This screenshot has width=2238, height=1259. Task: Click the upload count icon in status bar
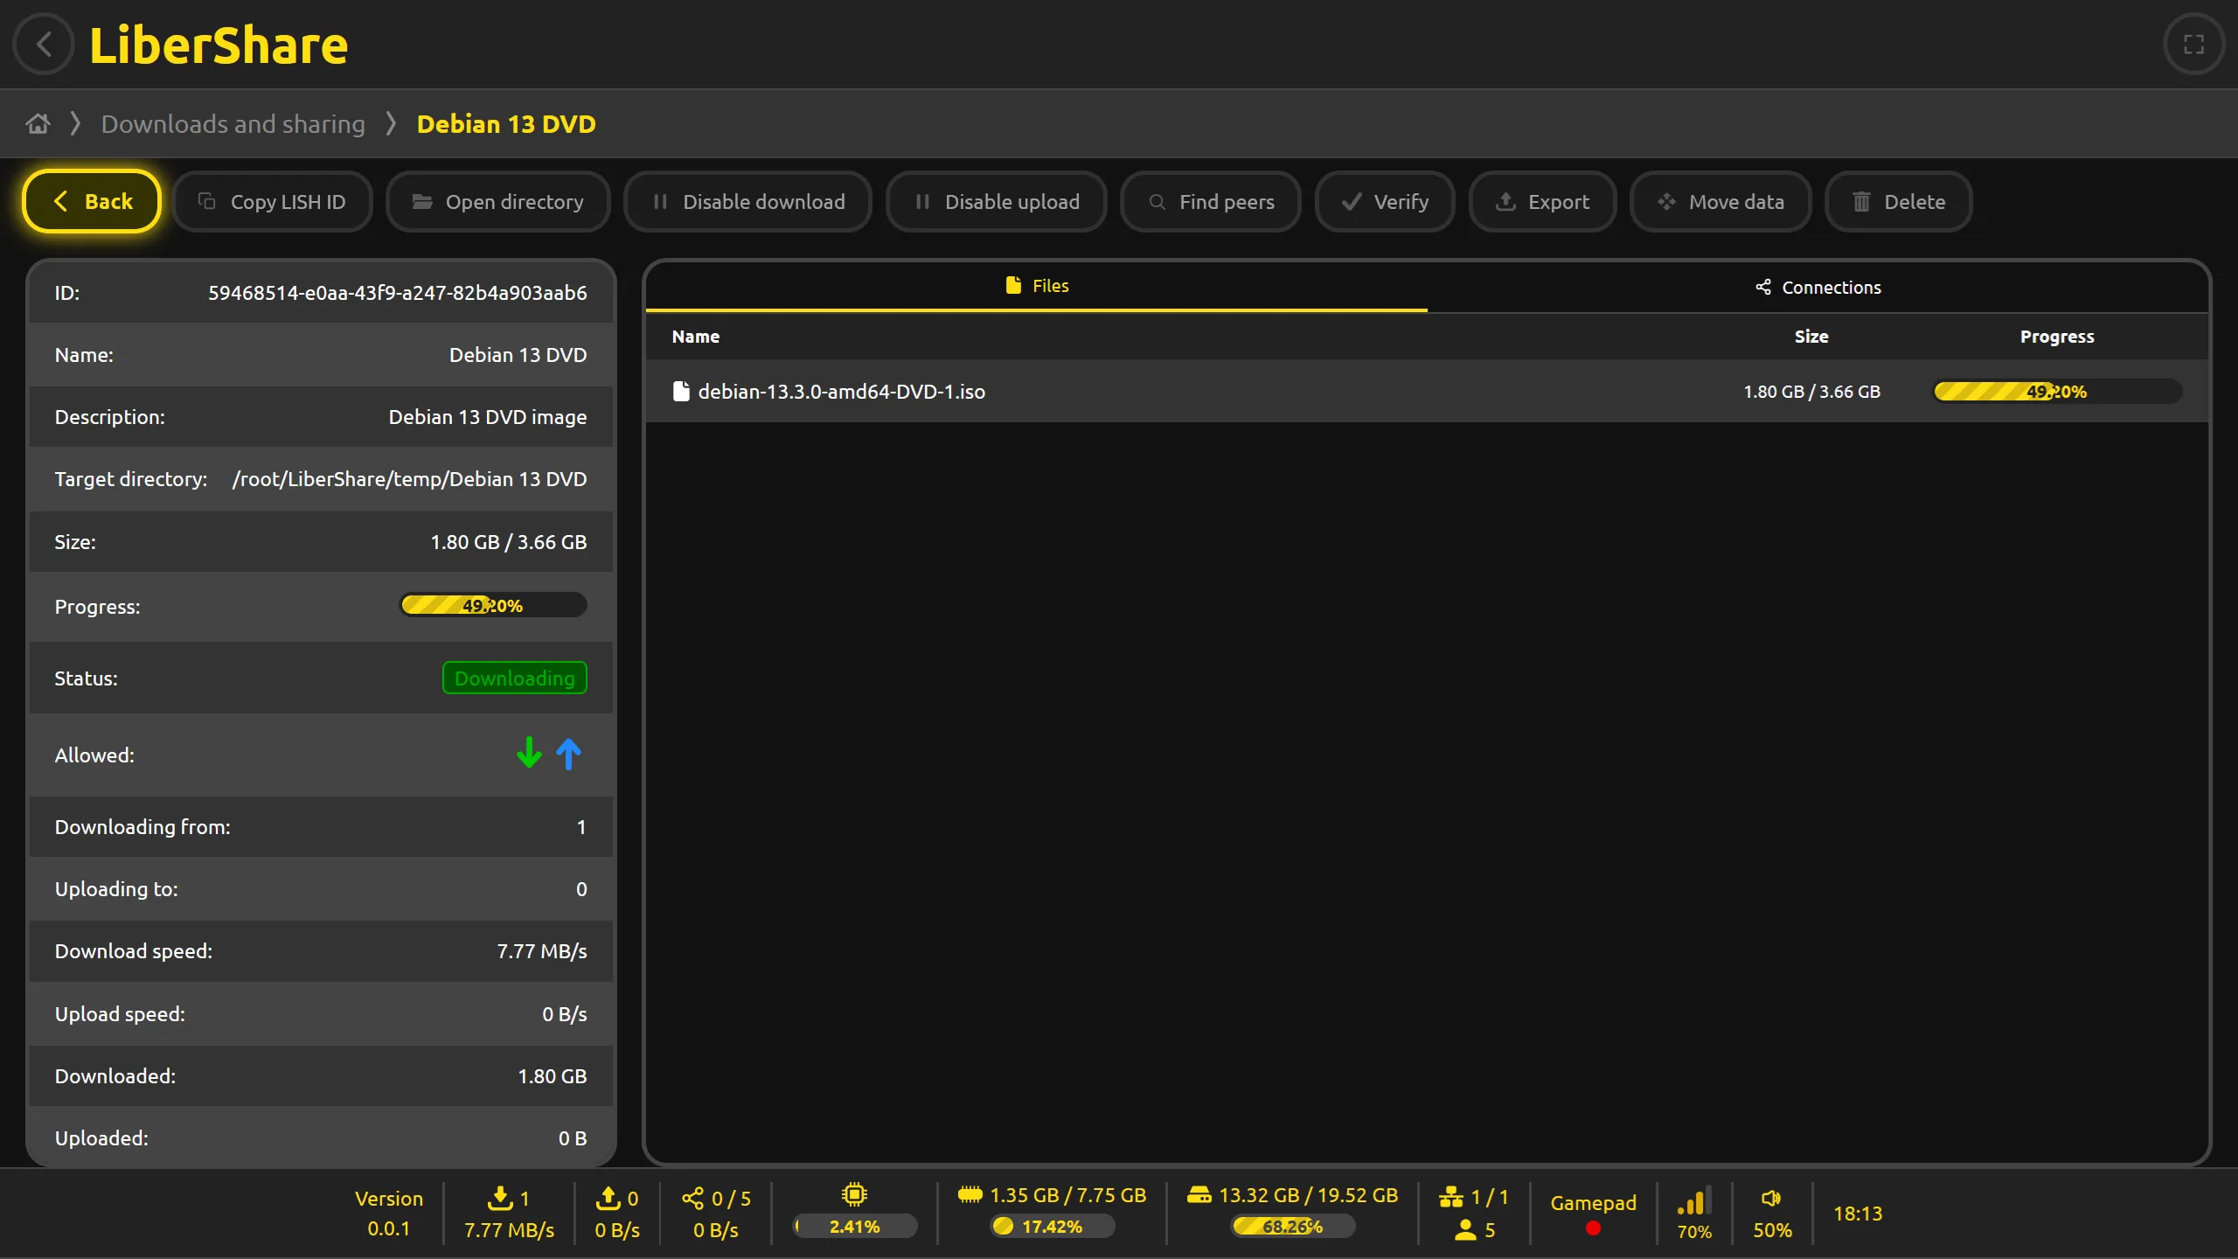[x=608, y=1197]
